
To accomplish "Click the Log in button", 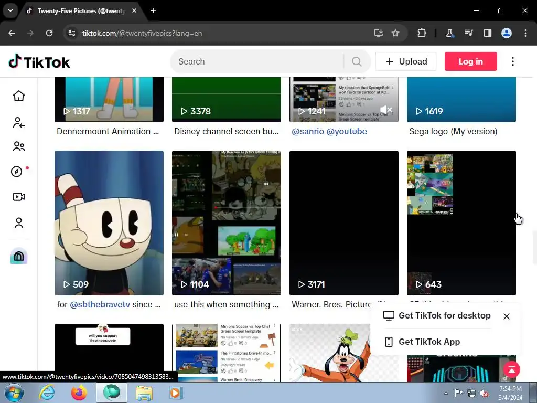I will tap(470, 62).
